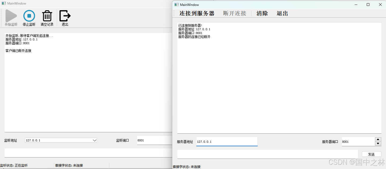Screen dimensions: 386x169
Task: Click the 退出 exit icon in server toolbar
Action: (65, 16)
